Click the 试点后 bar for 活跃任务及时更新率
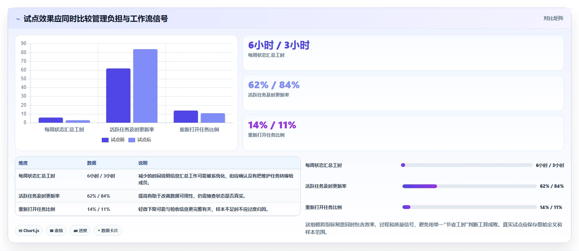This screenshot has height=251, width=579. pyautogui.click(x=145, y=86)
